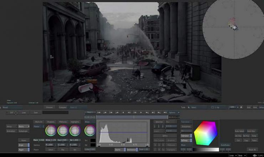Click the White value field
The width and height of the screenshot is (264, 157).
51,140
